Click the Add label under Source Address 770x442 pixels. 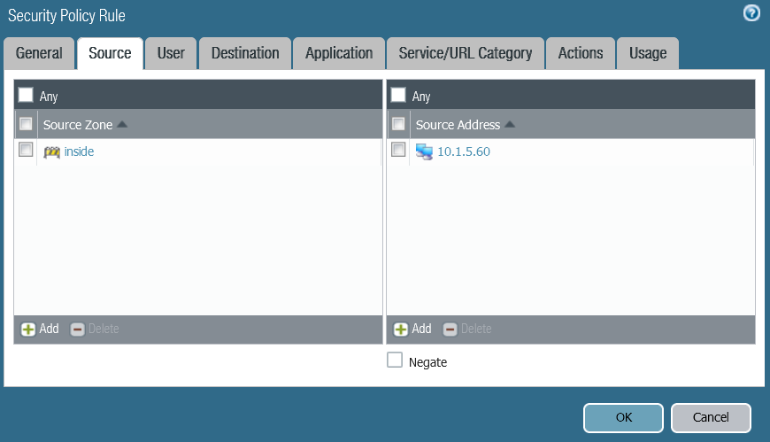pos(422,329)
